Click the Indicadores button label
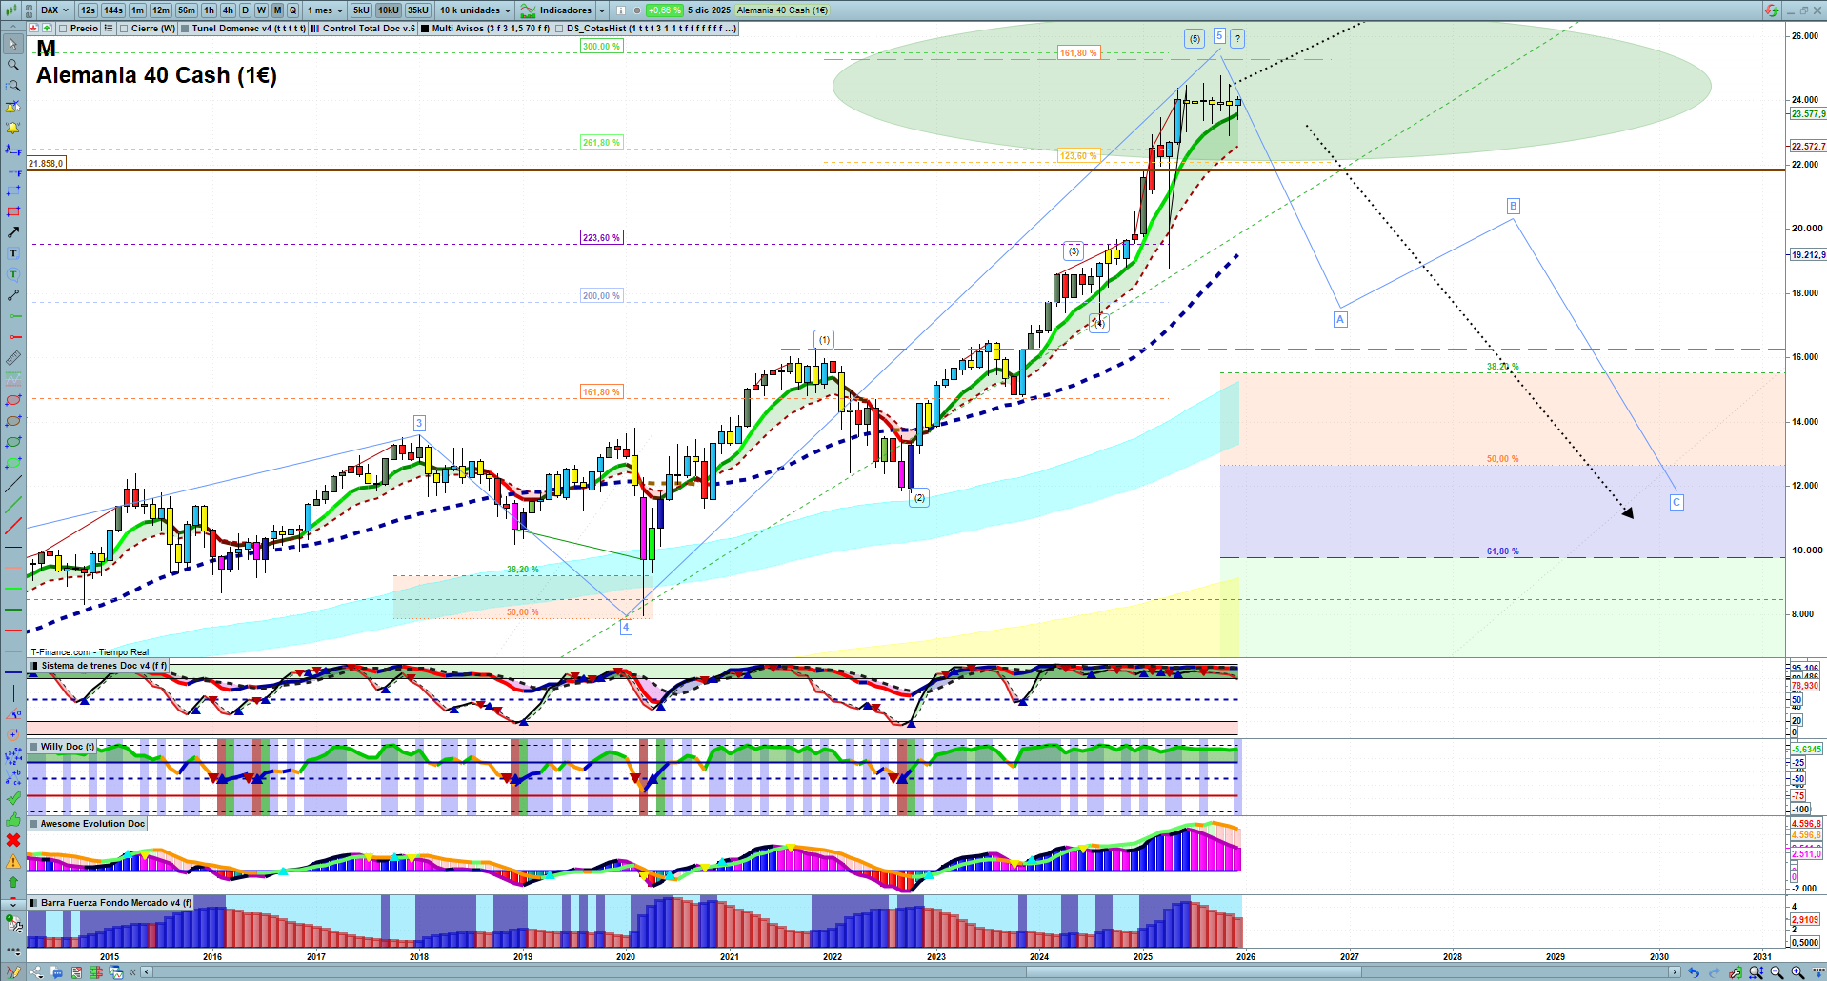1827x981 pixels. pos(566,10)
